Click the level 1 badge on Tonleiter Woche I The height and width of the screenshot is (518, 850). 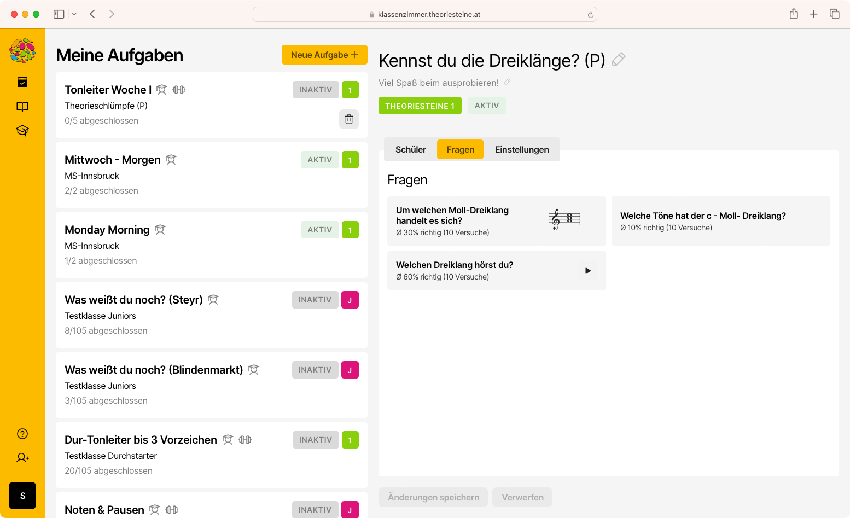point(350,90)
